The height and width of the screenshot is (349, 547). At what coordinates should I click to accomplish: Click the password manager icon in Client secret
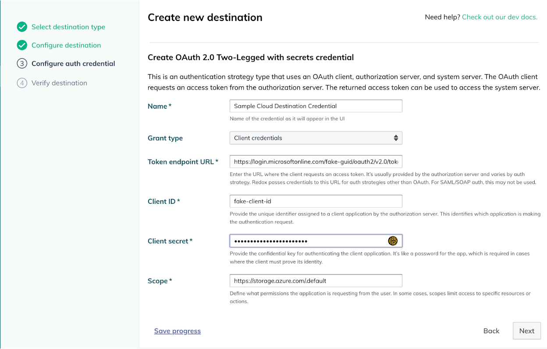coord(393,241)
